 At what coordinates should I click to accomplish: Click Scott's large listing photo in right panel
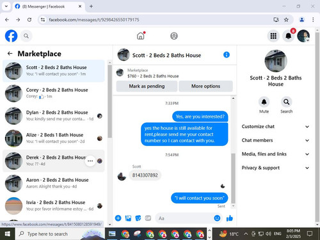click(x=276, y=61)
